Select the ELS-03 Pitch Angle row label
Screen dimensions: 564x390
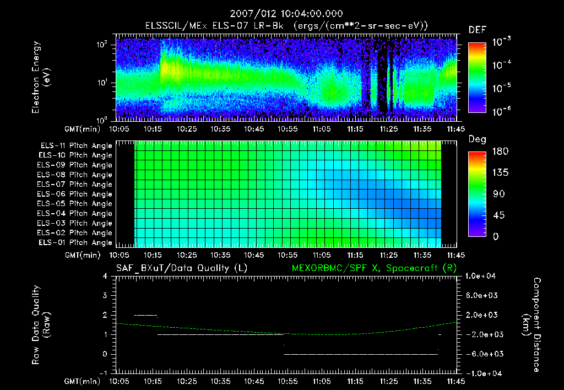click(x=75, y=224)
